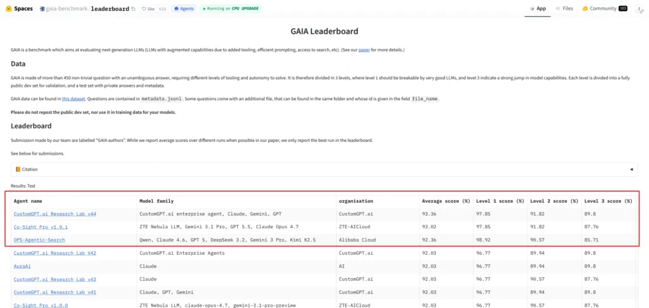
Task: Open the gaia-benchmark organization avatar
Action: pos(42,9)
